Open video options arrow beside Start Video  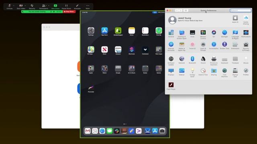point(25,6)
